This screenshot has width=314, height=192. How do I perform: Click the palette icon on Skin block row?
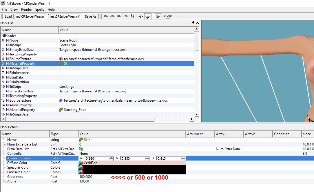(x=61, y=64)
